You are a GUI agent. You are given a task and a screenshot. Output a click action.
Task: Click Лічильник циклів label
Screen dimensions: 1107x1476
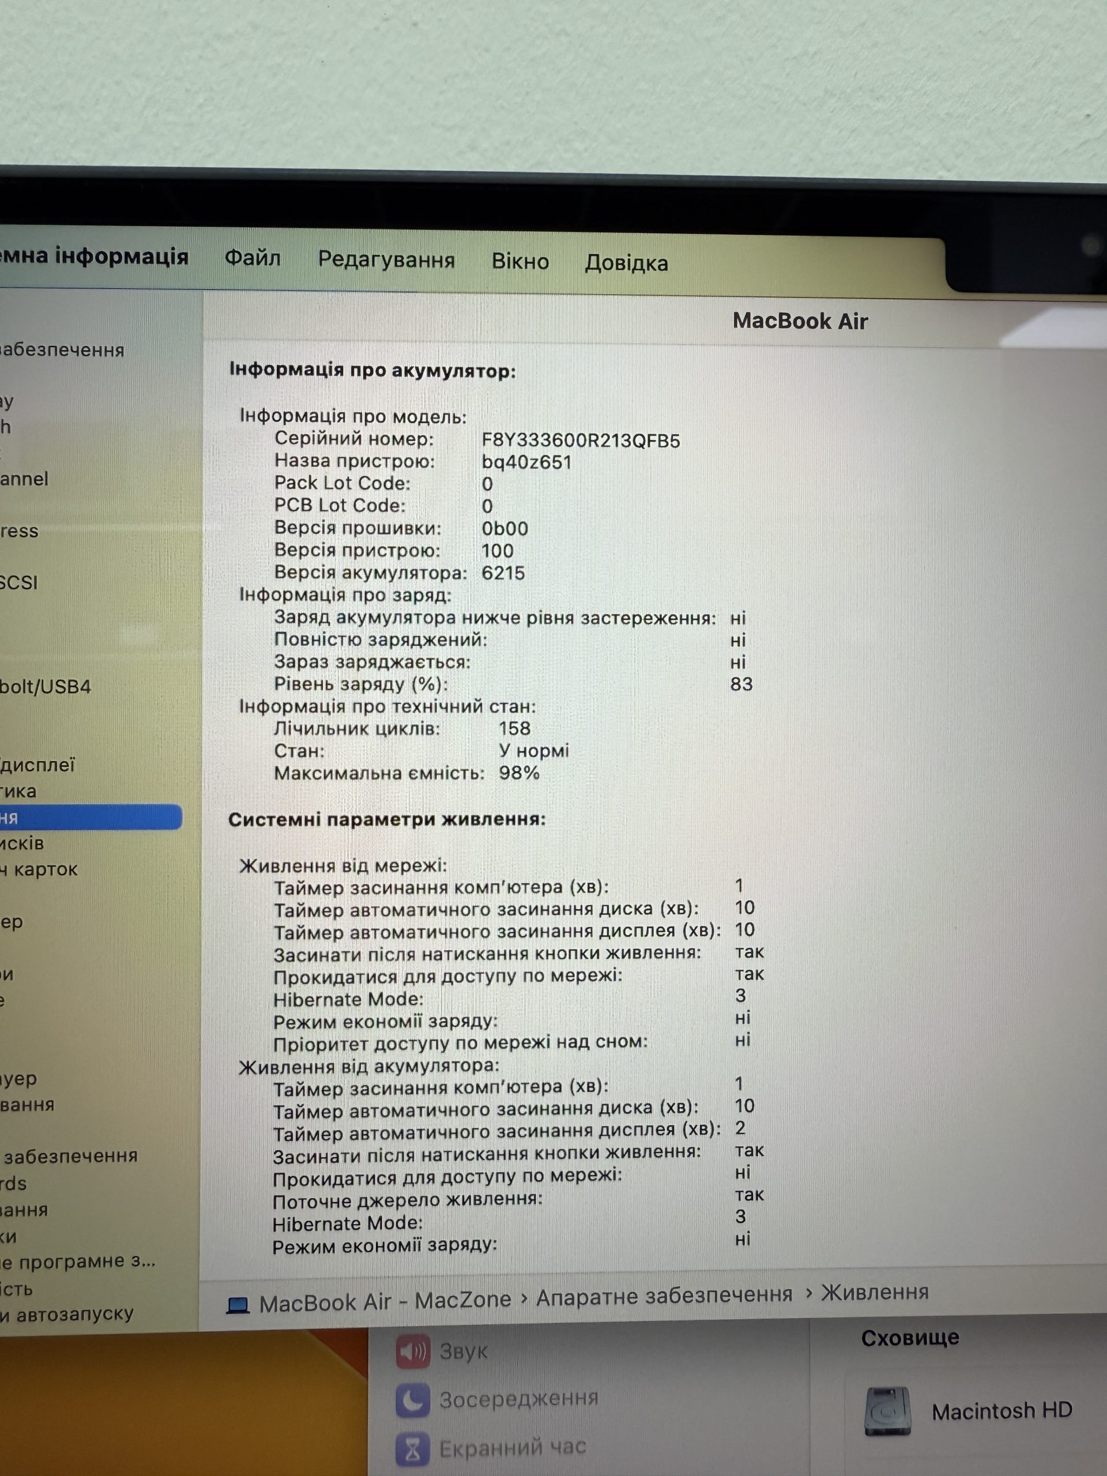(357, 729)
